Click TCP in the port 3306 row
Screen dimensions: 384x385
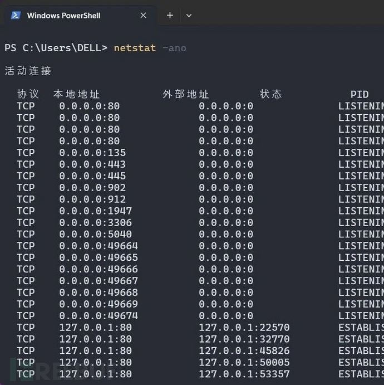coord(26,223)
